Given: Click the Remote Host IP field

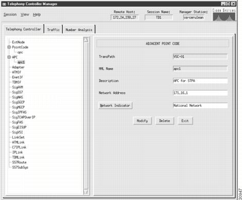Looking at the screenshot, I should pyautogui.click(x=125, y=18).
